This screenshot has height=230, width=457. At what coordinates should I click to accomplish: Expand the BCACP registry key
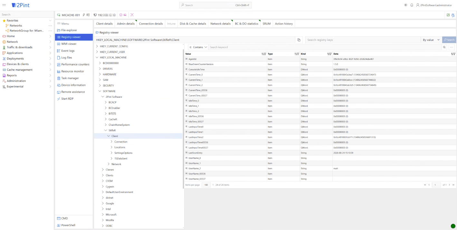pos(106,102)
